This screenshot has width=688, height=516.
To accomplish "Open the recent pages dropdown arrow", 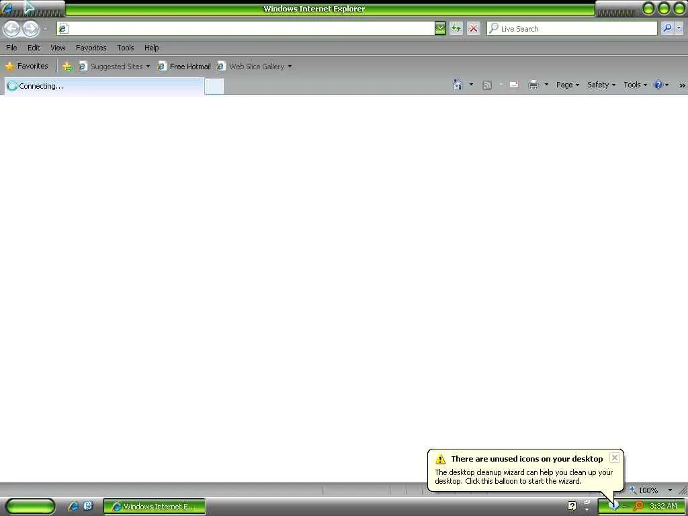I will tap(45, 29).
